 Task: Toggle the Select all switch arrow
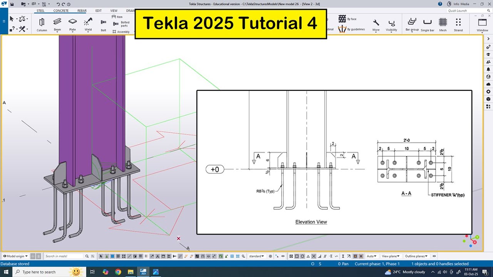[101, 256]
